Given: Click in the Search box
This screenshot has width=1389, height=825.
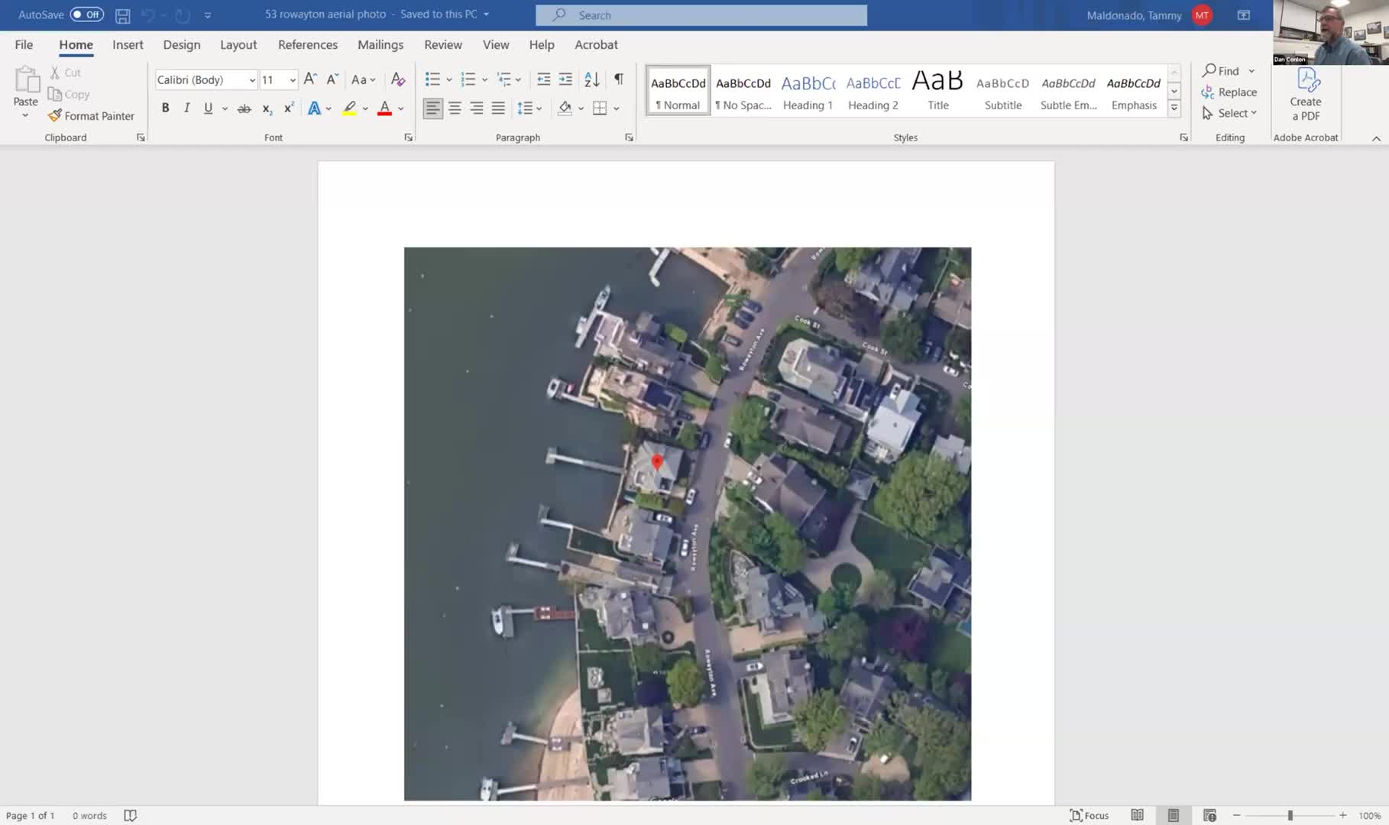Looking at the screenshot, I should click(701, 15).
